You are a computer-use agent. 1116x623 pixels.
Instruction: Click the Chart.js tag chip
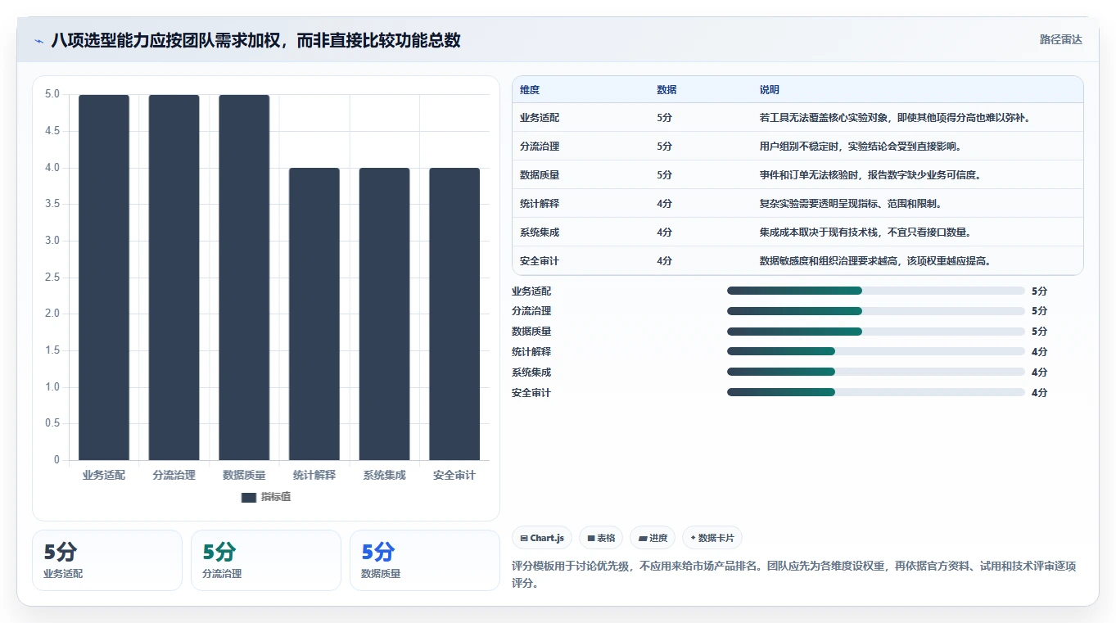(x=542, y=538)
